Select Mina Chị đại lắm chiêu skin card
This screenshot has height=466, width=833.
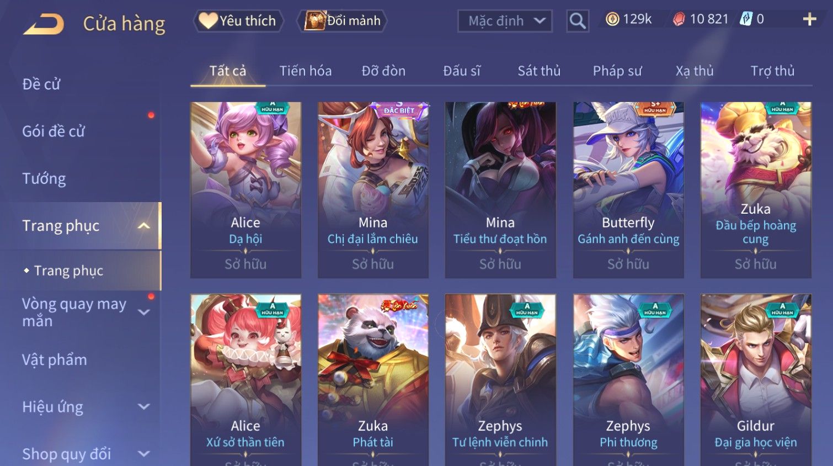pyautogui.click(x=373, y=190)
